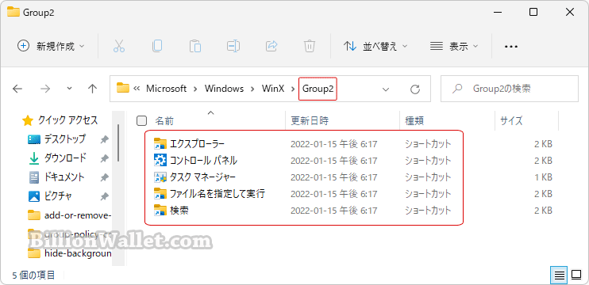Tick the select-all checkbox in header
The width and height of the screenshot is (589, 285).
[141, 120]
